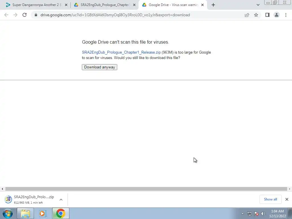Open Chrome's three-dot menu
This screenshot has width=292, height=219.
pyautogui.click(x=286, y=15)
